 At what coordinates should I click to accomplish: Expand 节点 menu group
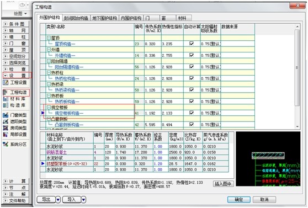[x=15, y=188]
